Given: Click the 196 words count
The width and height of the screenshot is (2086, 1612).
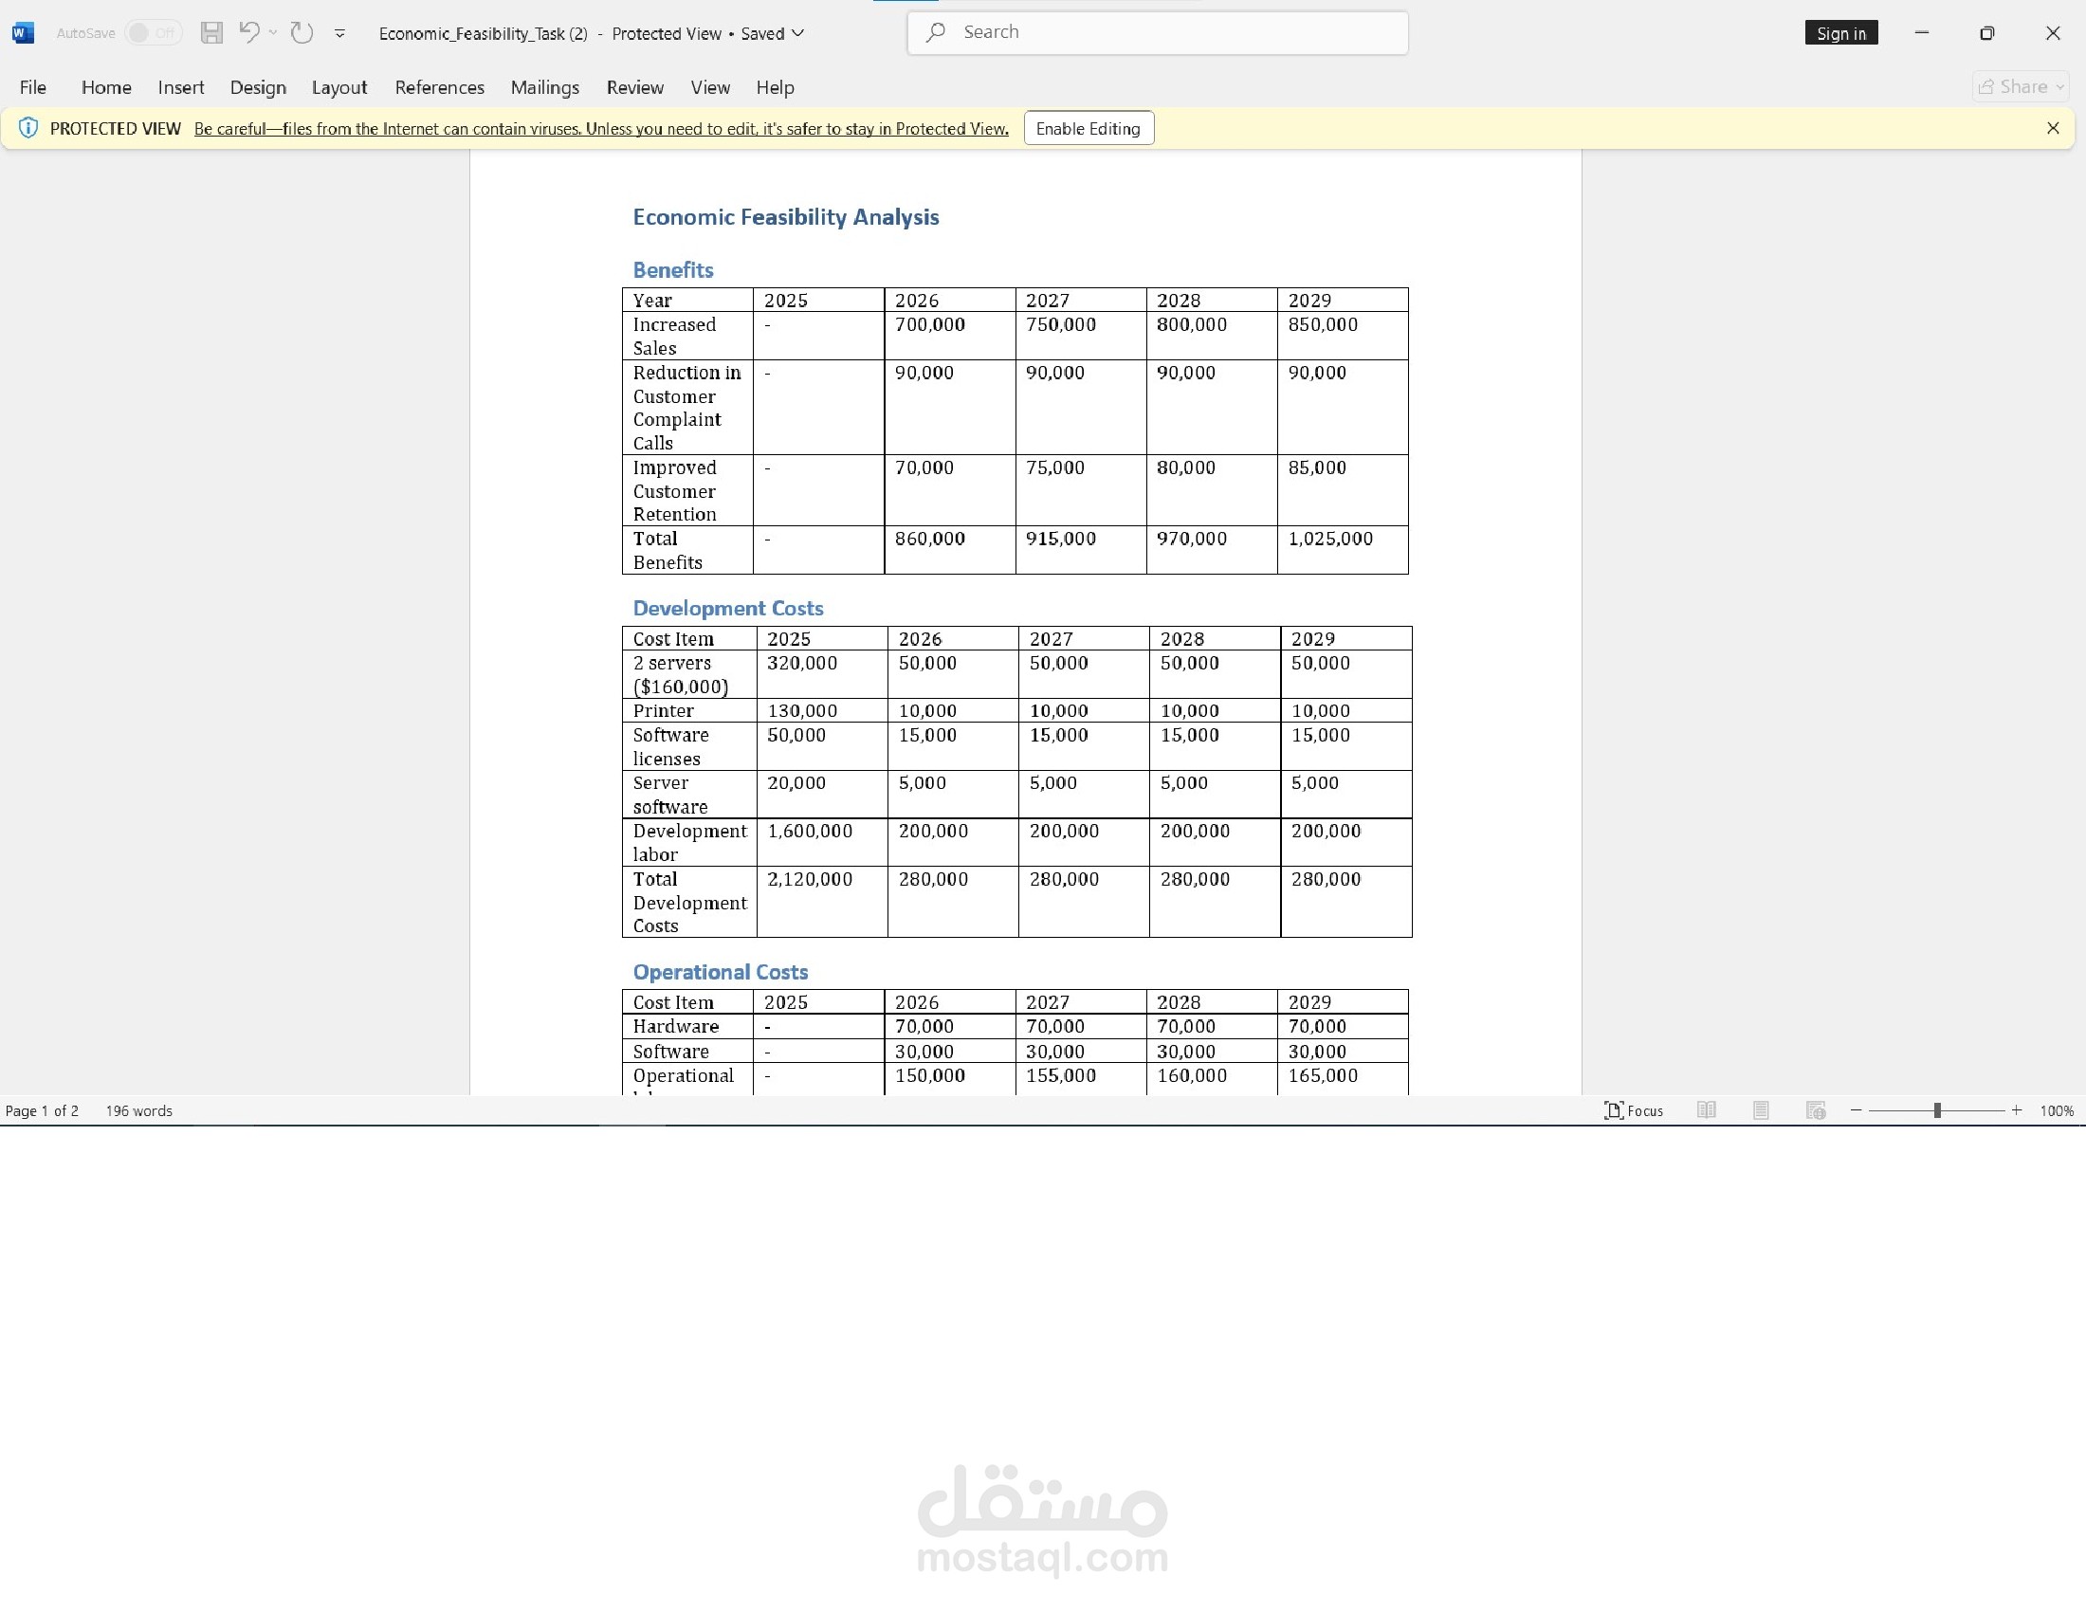Looking at the screenshot, I should click(x=138, y=1110).
